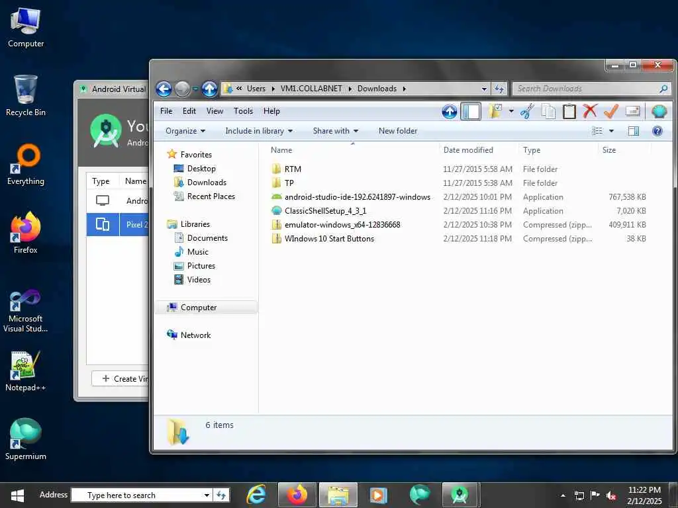Click the search magnifier icon
Viewport: 678px width, 508px height.
(663, 89)
